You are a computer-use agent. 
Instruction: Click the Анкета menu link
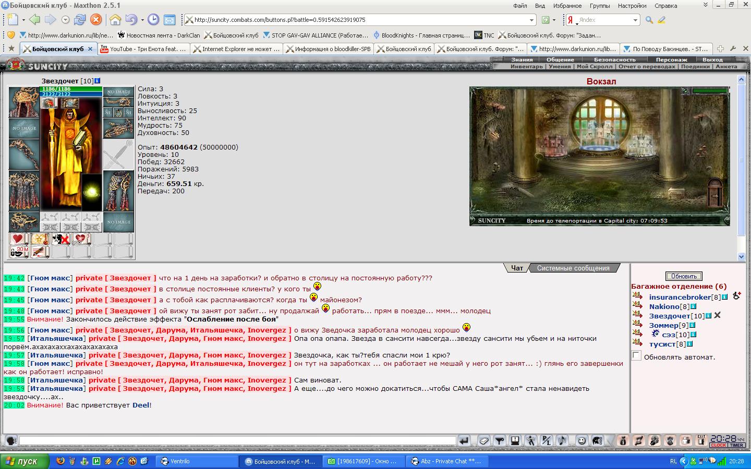pos(726,67)
